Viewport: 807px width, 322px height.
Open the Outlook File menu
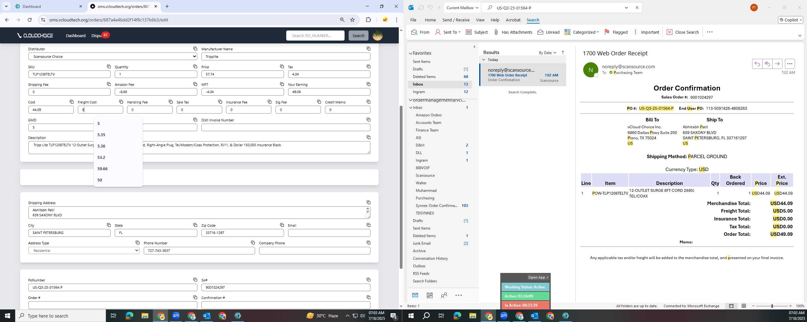click(x=413, y=20)
